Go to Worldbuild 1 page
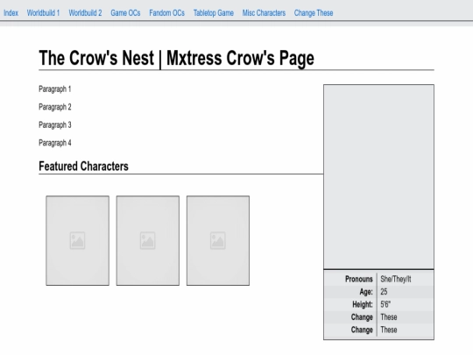 pos(43,13)
